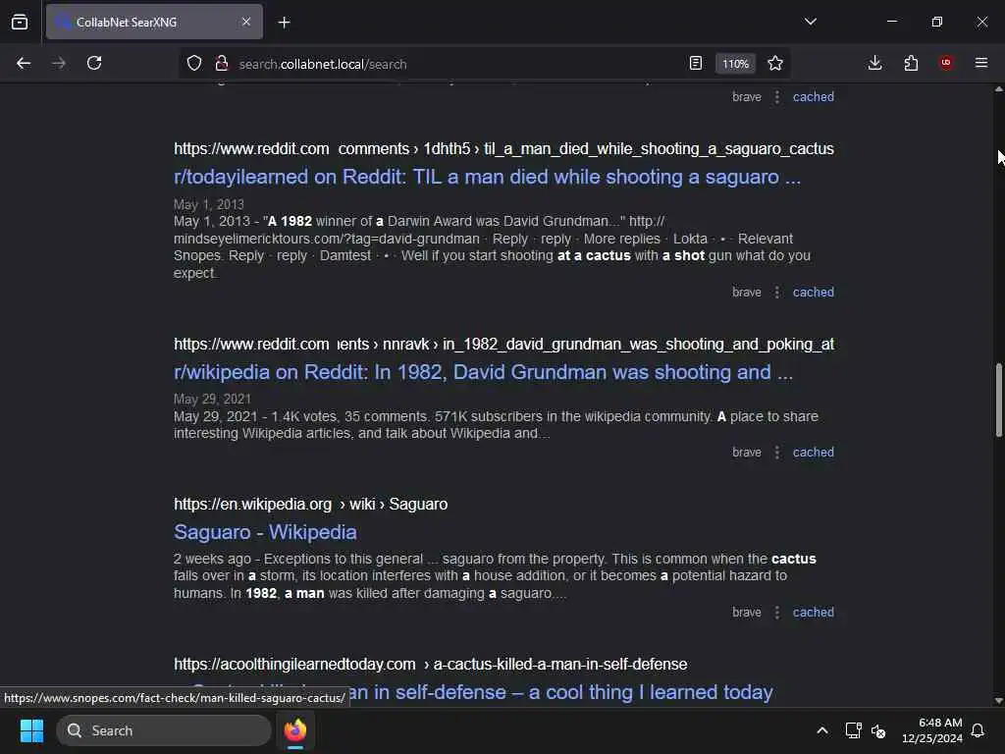Viewport: 1005px width, 754px height.
Task: Open the cached link for the r/wikipedia result
Action: tap(814, 452)
